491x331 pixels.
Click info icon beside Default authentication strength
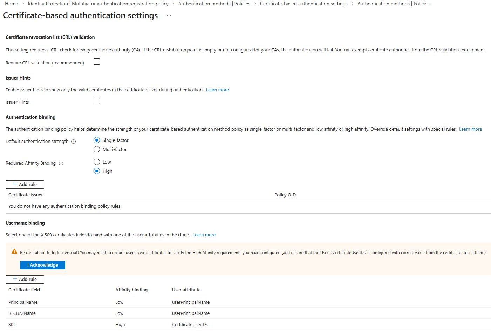[x=74, y=142]
